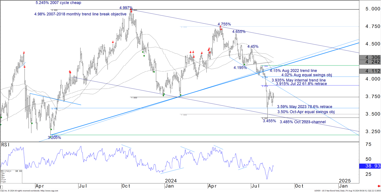
Task: Click green arrow above the 3.205% low
Action: click(51, 130)
